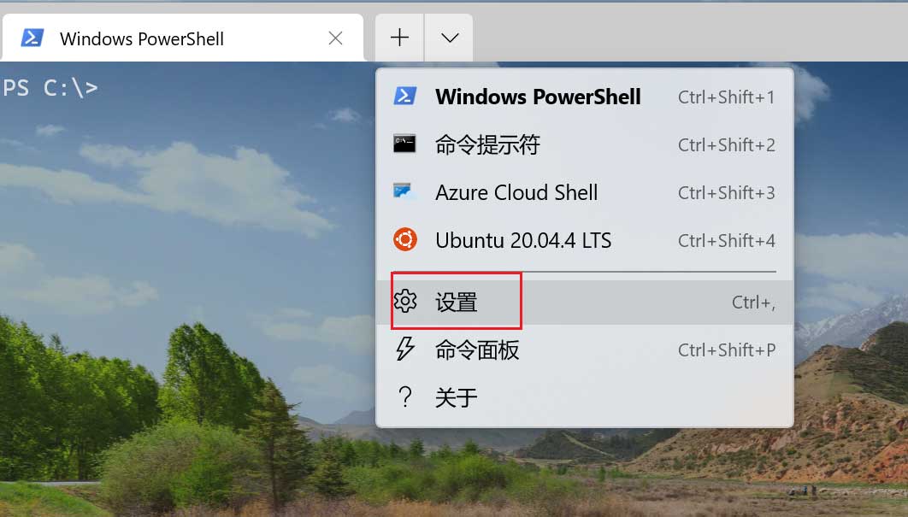This screenshot has width=908, height=517.
Task: Close the Windows PowerShell tab
Action: 335,38
